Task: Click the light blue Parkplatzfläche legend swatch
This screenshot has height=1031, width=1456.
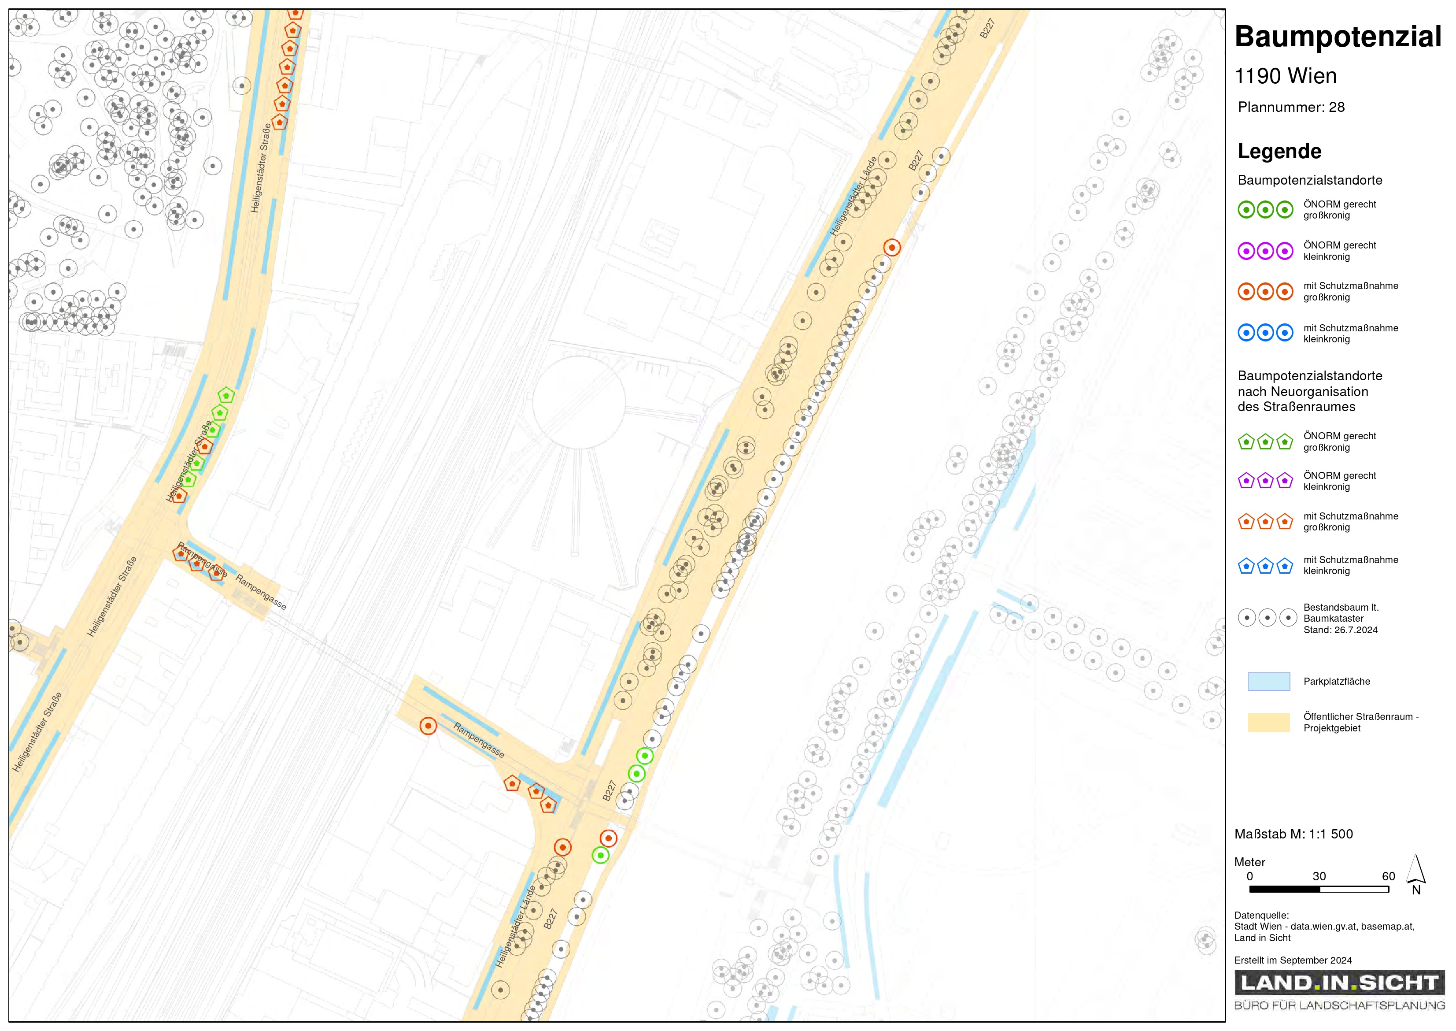Action: (1268, 681)
